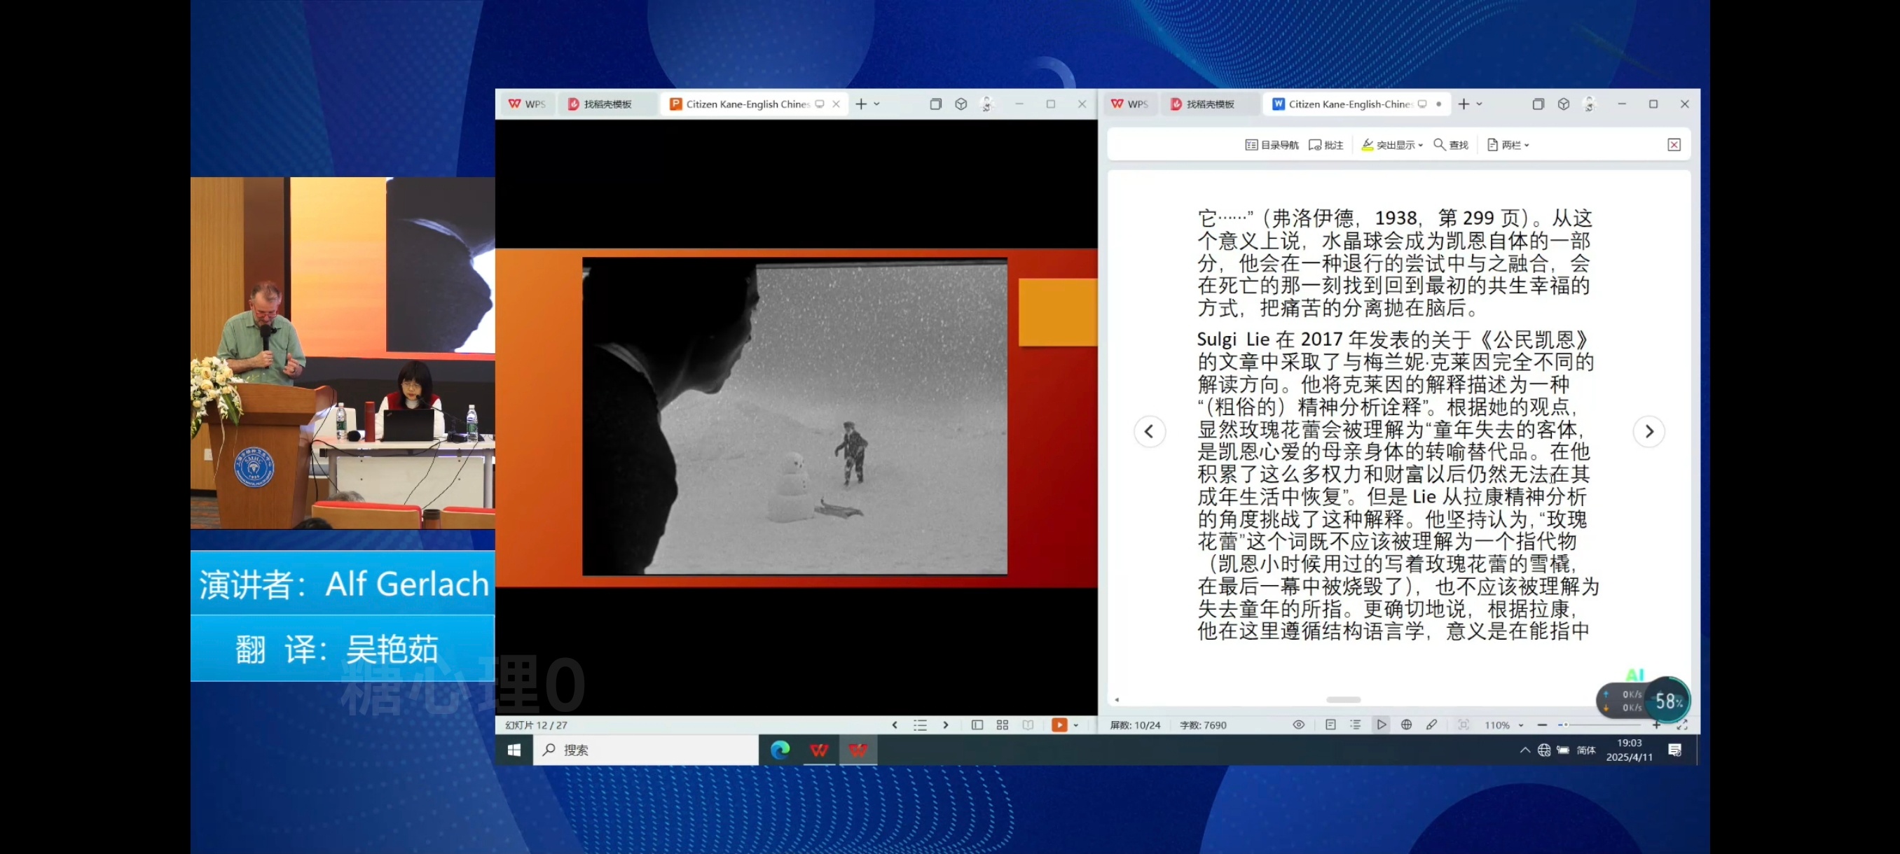The width and height of the screenshot is (1900, 854).
Task: Click window-stack icon in document title bar
Action: pyautogui.click(x=1538, y=104)
